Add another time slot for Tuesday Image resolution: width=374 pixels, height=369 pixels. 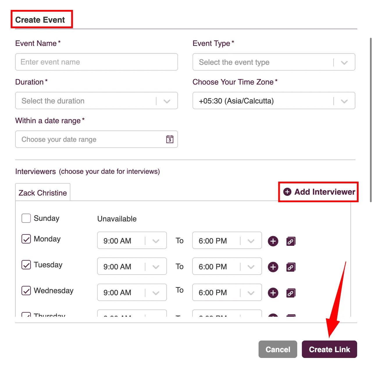[x=273, y=267]
